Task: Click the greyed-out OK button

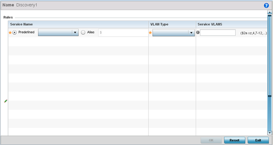Action: click(x=211, y=140)
